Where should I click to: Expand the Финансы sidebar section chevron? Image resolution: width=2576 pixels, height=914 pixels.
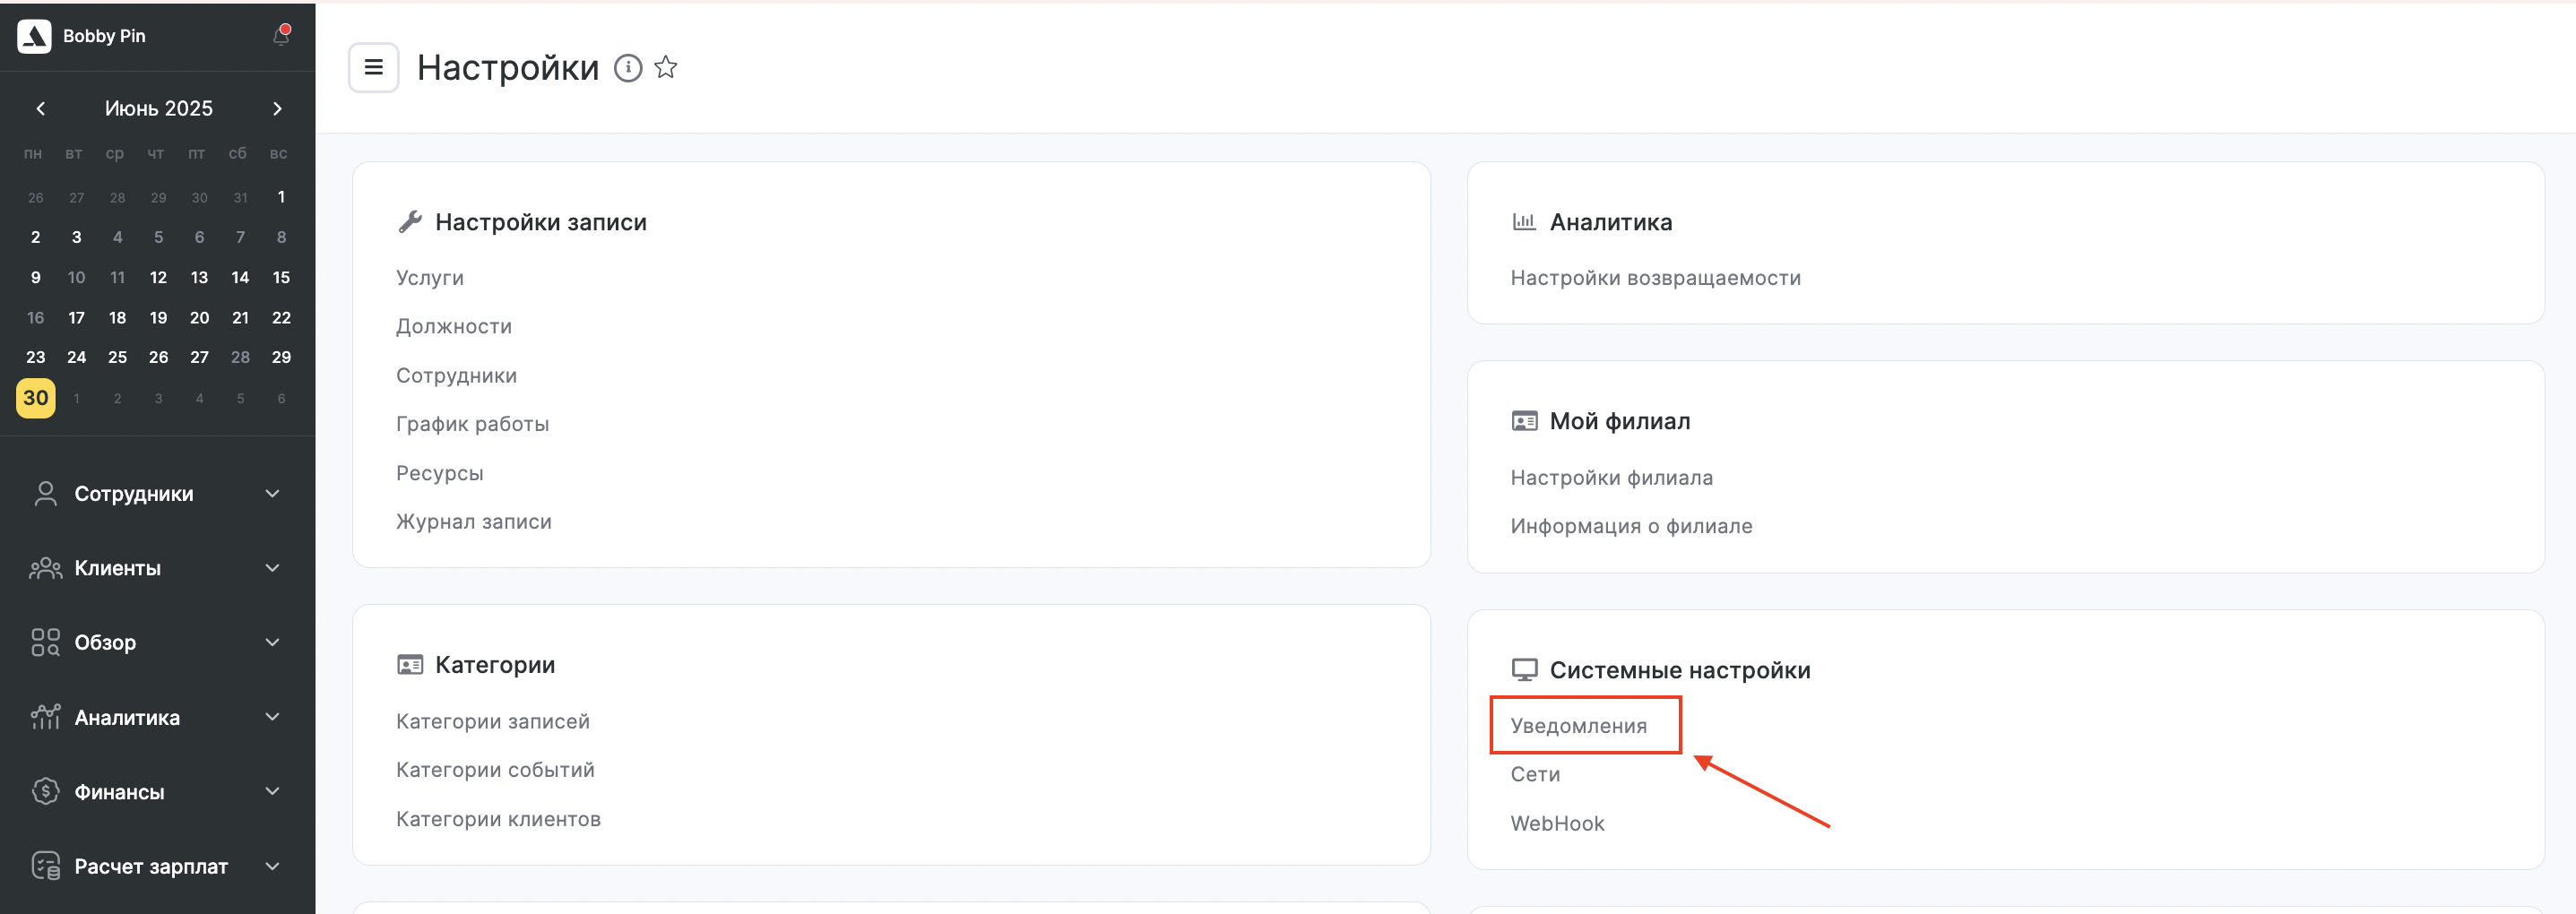pos(272,791)
